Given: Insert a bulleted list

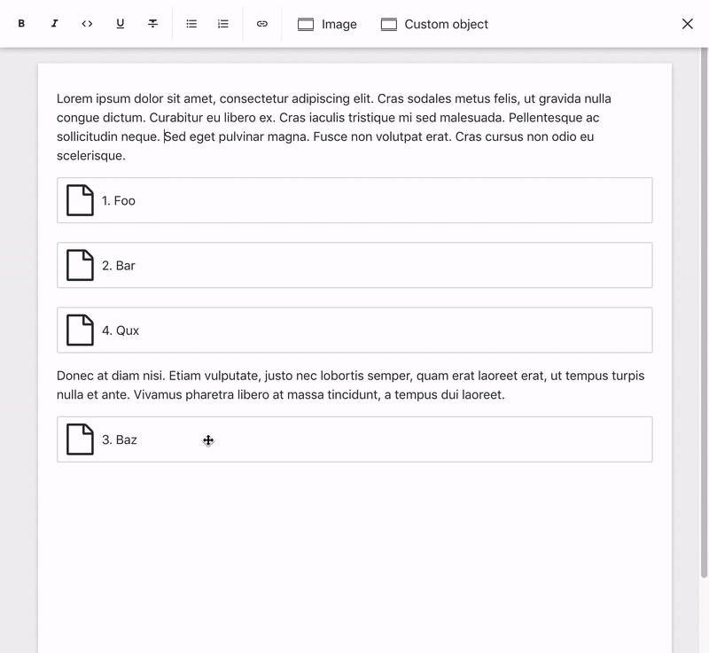Looking at the screenshot, I should pos(191,24).
